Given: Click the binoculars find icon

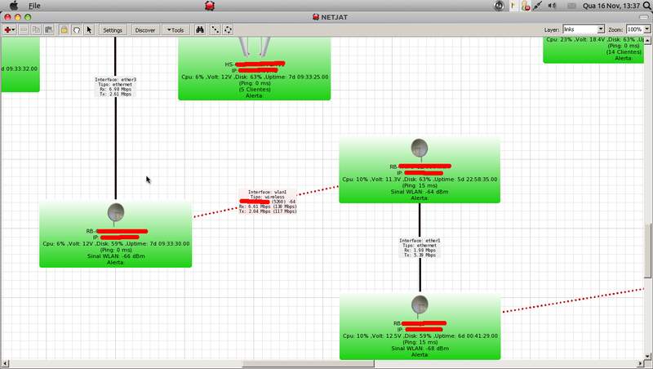Looking at the screenshot, I should click(x=200, y=29).
